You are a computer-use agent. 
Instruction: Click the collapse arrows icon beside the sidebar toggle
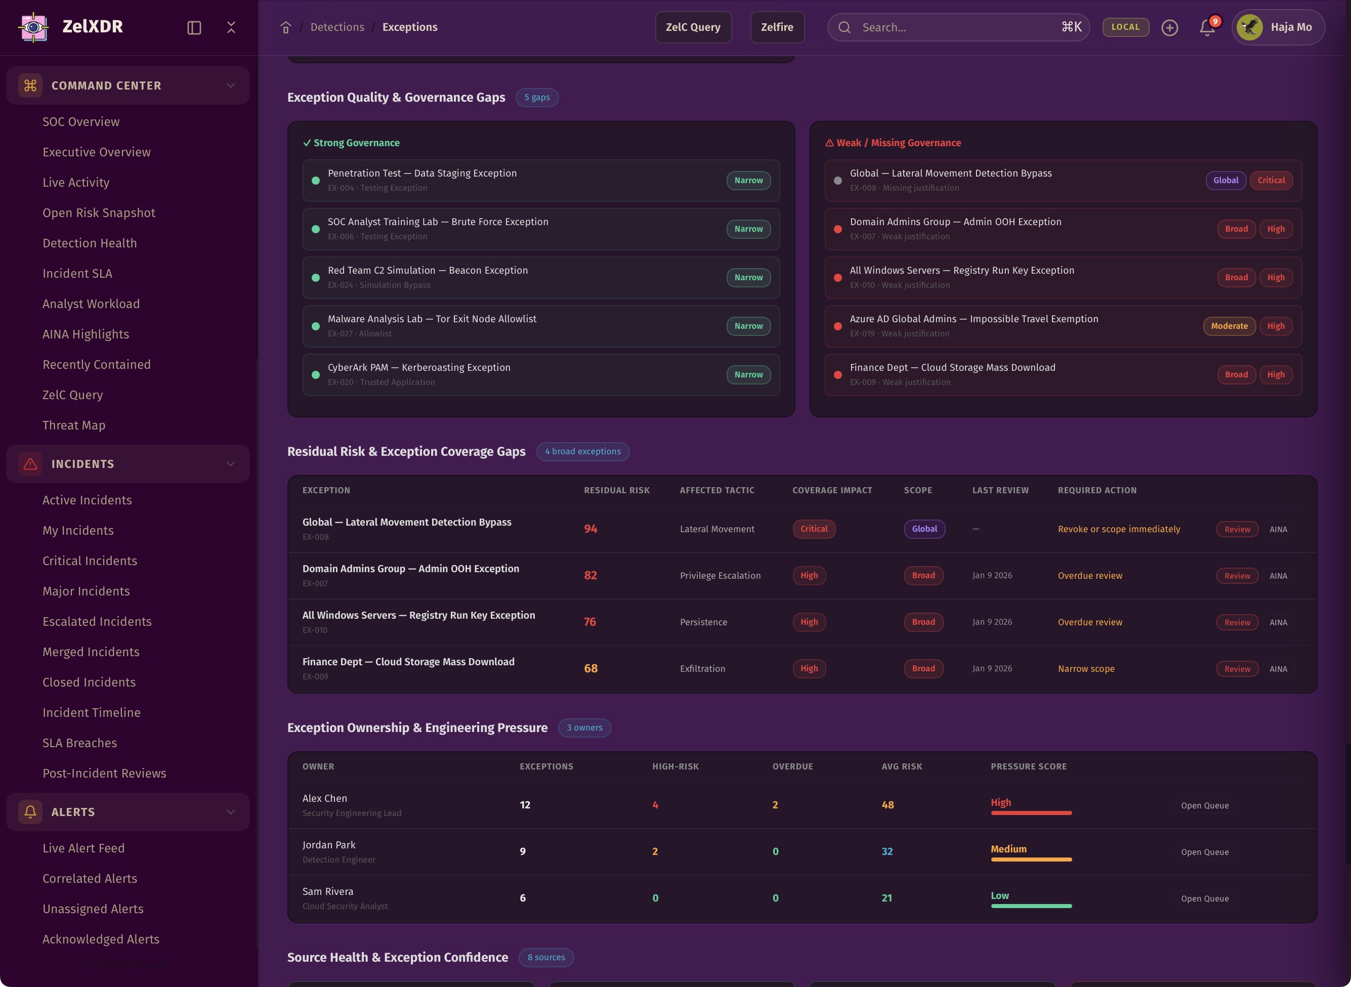coord(231,27)
